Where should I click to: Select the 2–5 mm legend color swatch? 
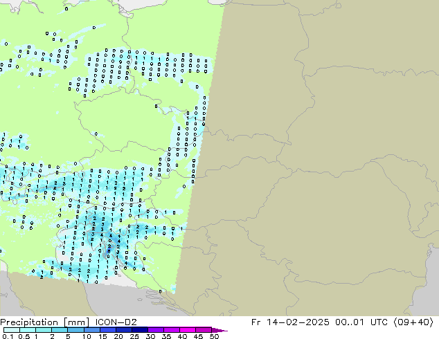60,330
